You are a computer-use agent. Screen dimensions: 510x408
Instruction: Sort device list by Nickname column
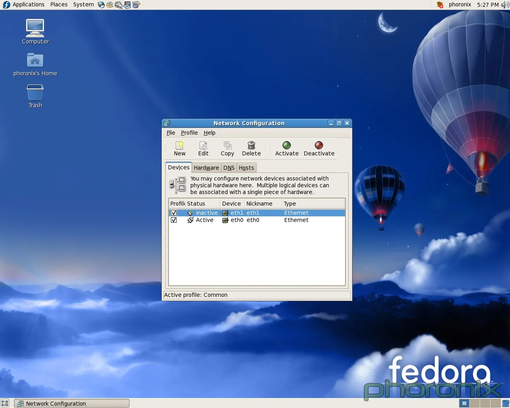click(263, 204)
